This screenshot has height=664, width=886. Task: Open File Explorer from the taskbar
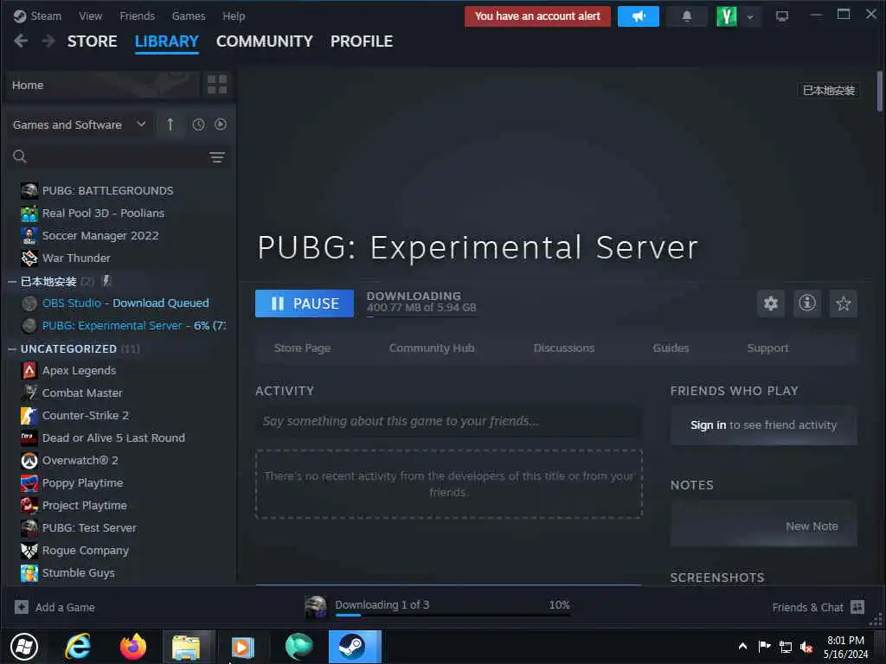point(187,647)
